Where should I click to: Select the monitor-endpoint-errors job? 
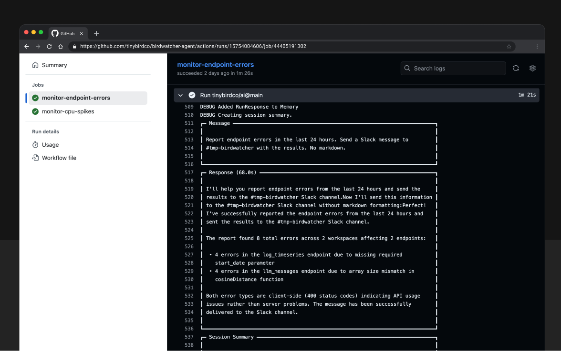(76, 98)
